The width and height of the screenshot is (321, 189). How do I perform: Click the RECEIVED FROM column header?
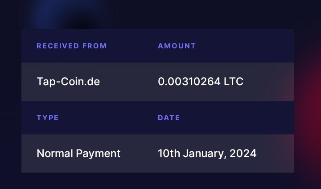(x=72, y=46)
